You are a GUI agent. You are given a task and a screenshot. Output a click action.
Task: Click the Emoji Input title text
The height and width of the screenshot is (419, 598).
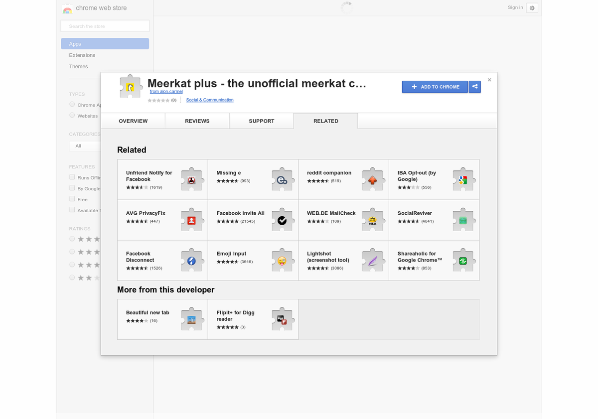tap(231, 254)
